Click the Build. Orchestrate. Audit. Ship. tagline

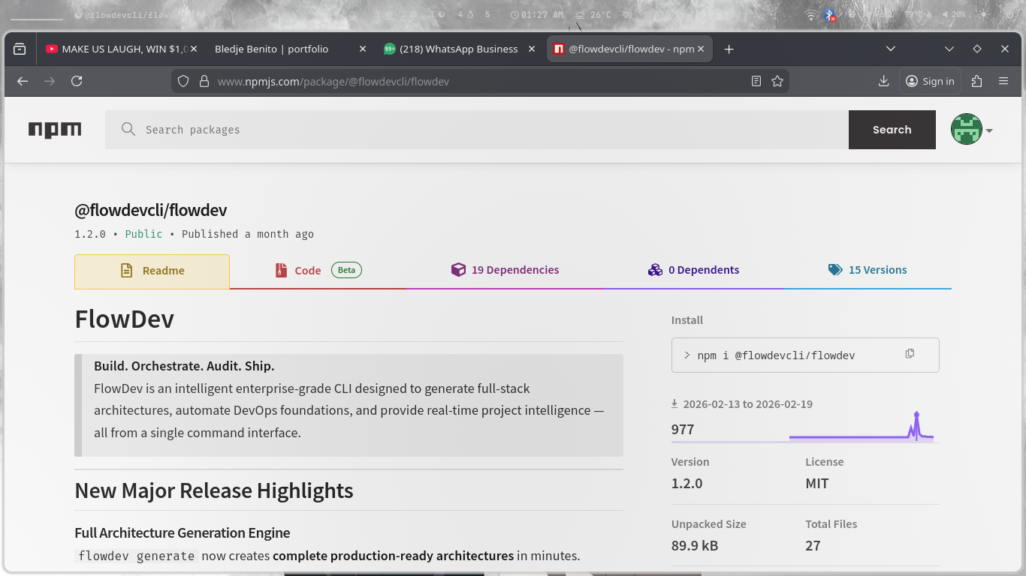(x=184, y=367)
